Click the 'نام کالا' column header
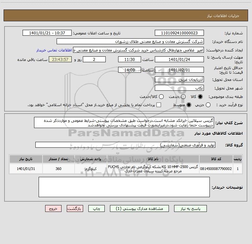252x244 pixels. [153, 159]
